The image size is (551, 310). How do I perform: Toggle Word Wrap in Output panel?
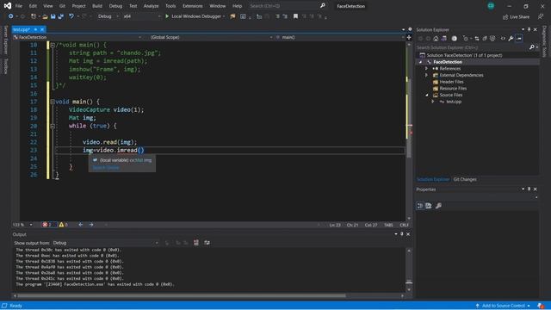tap(207, 243)
